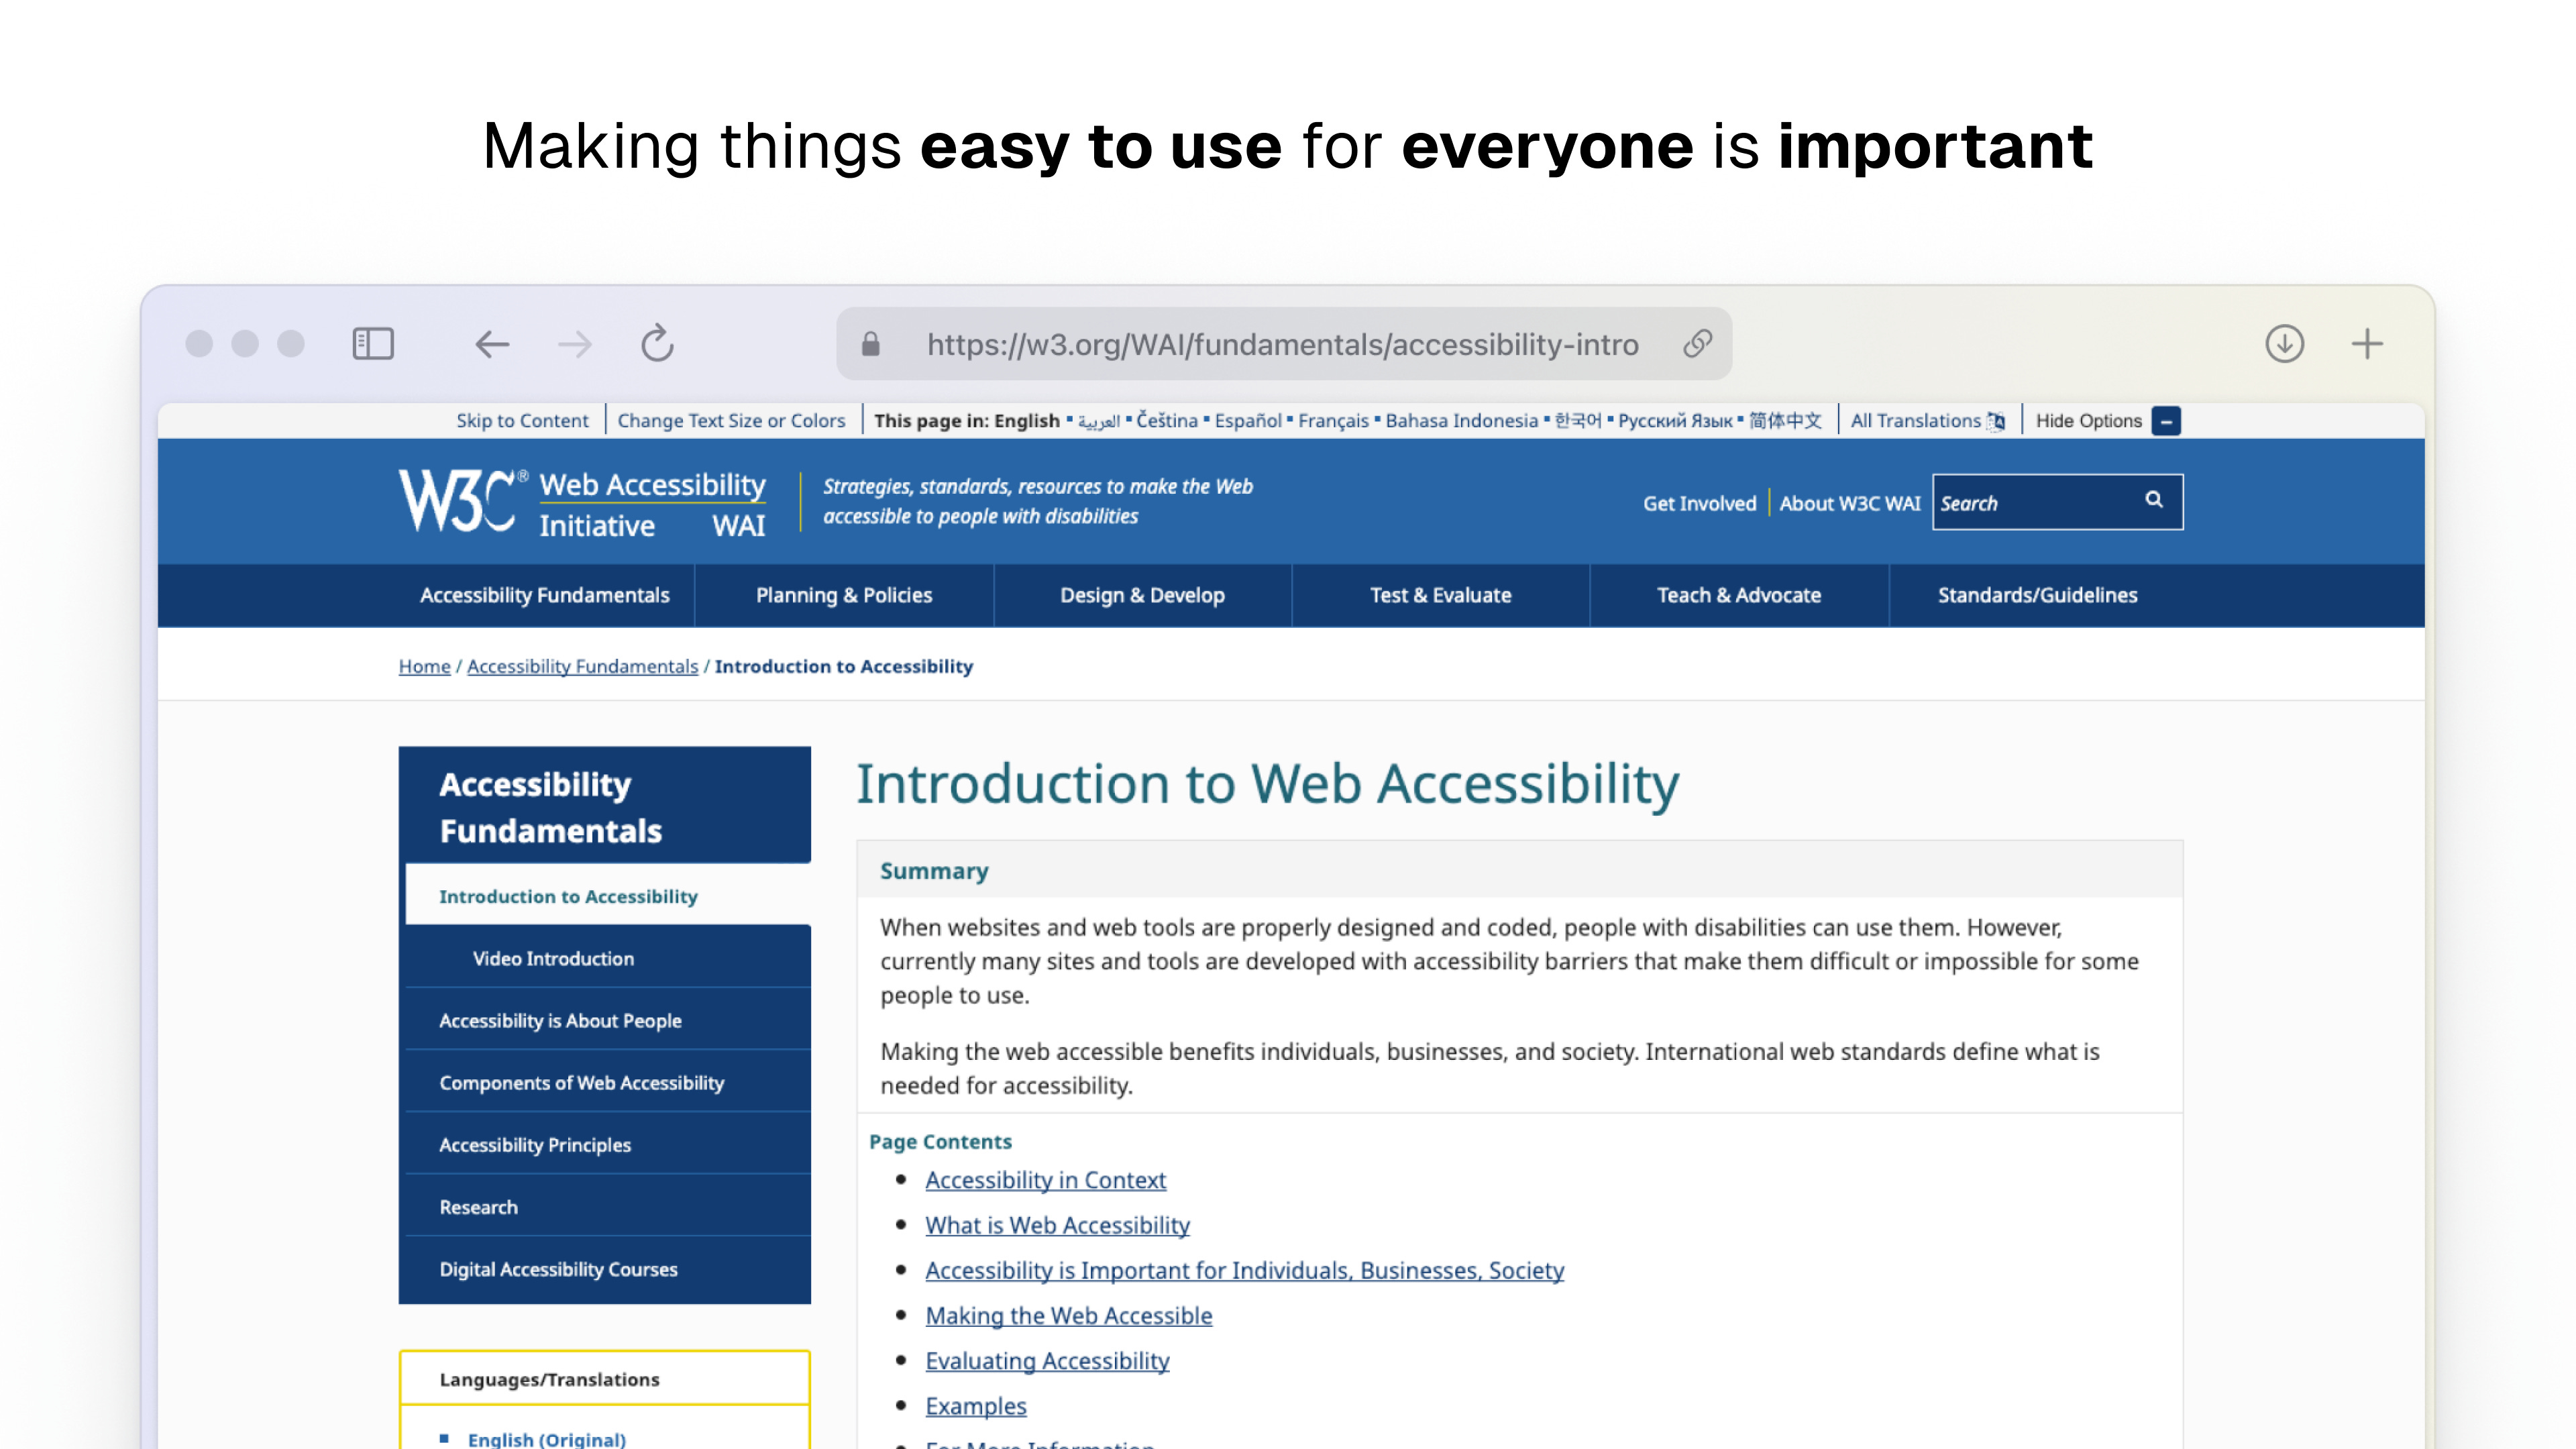Open Digital Accessibility Courses sidebar item
The image size is (2576, 1449).
[607, 1268]
